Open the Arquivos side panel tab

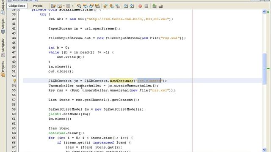click(x=3, y=7)
